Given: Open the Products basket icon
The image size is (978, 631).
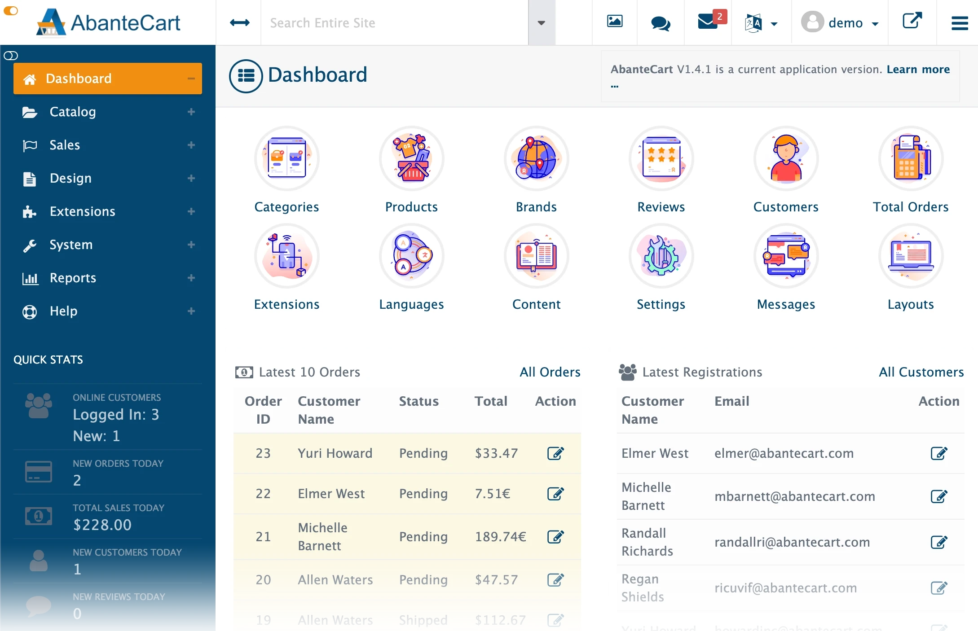Looking at the screenshot, I should (x=411, y=158).
